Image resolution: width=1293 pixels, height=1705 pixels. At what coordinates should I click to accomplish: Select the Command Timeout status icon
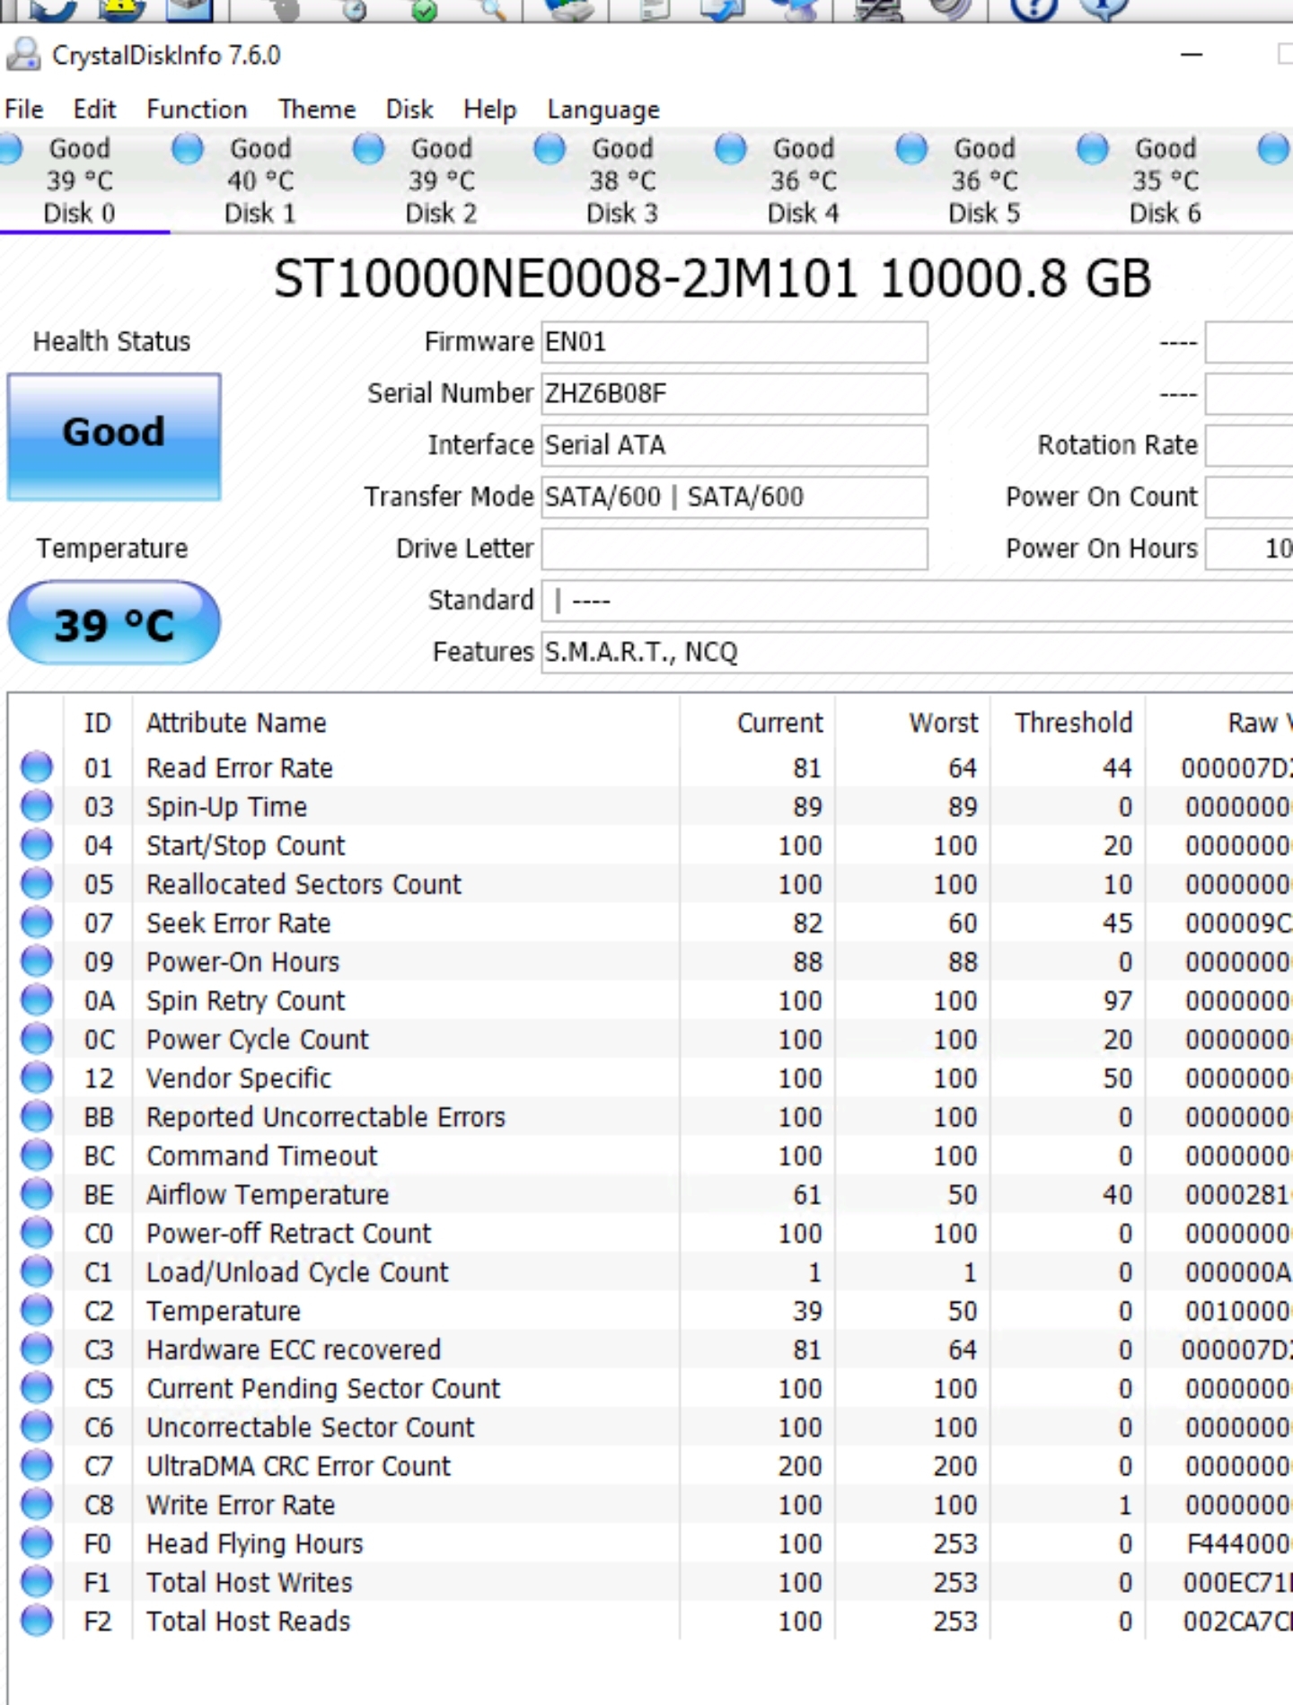pos(37,1155)
